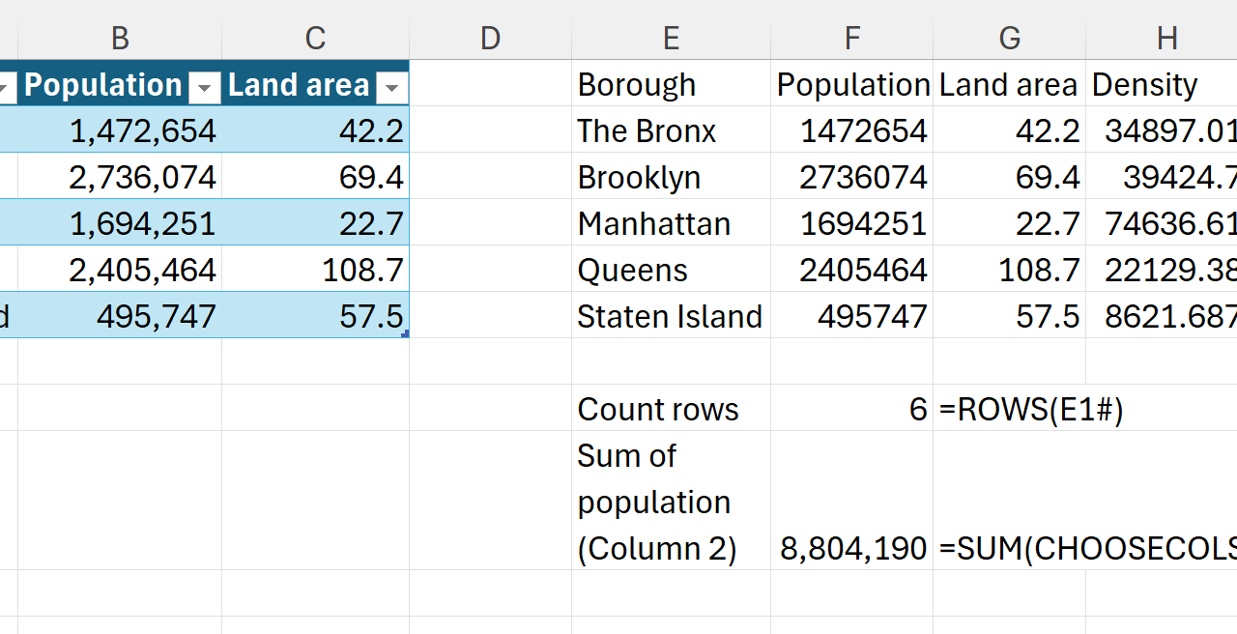The image size is (1237, 634).
Task: Select the column H header
Action: (1165, 39)
